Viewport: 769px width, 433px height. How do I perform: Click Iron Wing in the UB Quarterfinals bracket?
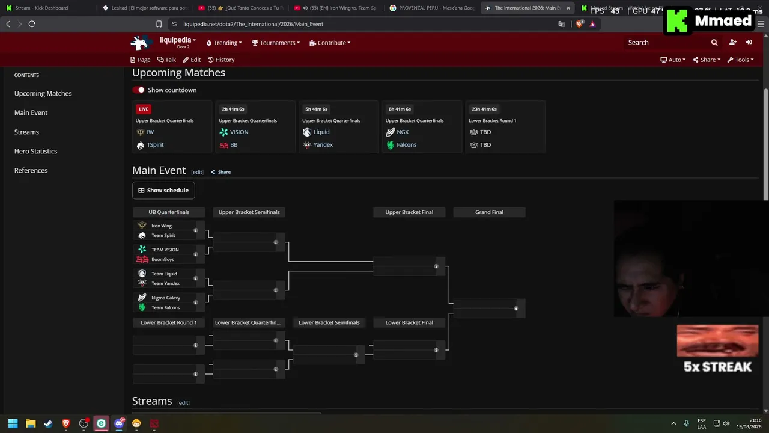[x=162, y=226]
